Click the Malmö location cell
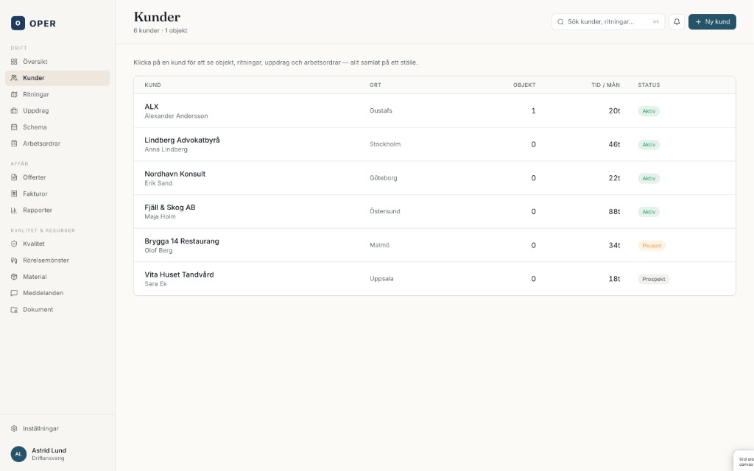Image resolution: width=754 pixels, height=471 pixels. [379, 245]
